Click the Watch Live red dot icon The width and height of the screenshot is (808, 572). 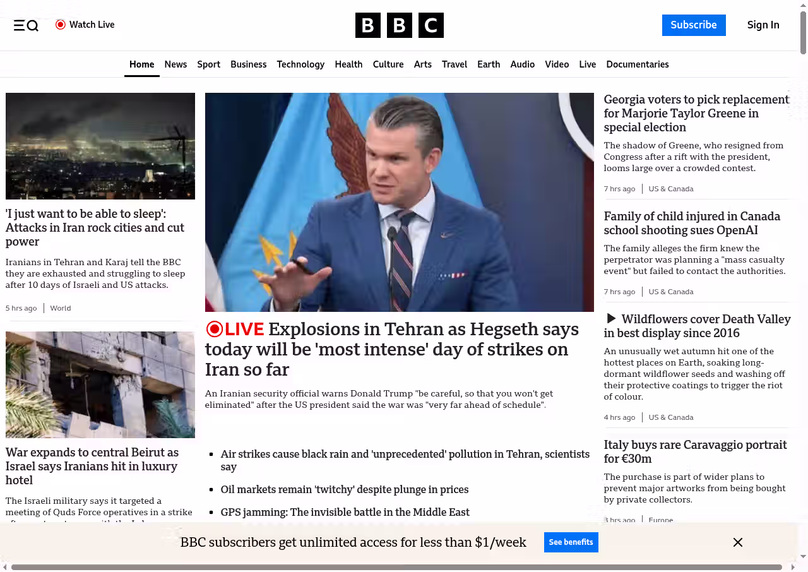[x=61, y=25]
